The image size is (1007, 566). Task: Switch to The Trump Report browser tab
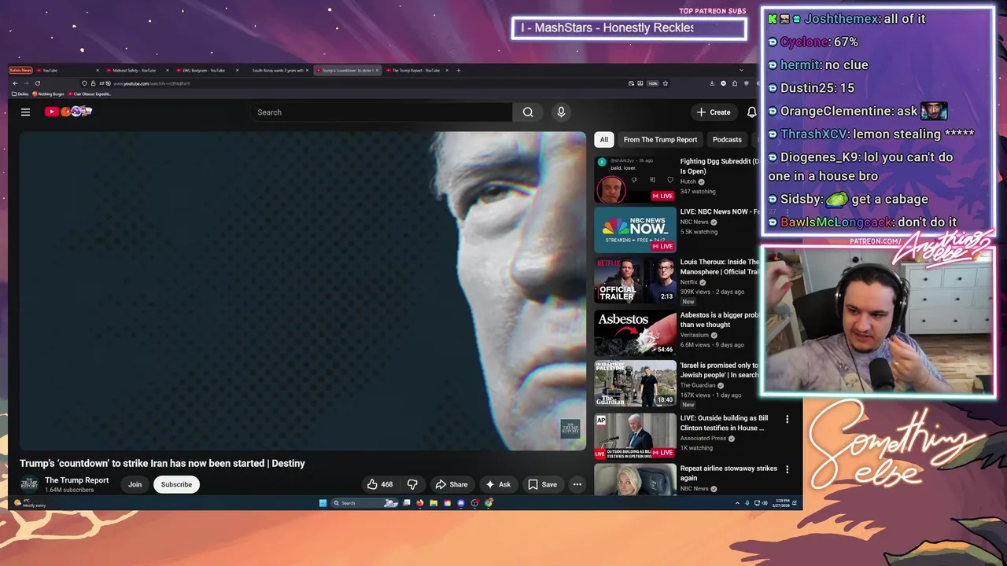pyautogui.click(x=415, y=71)
